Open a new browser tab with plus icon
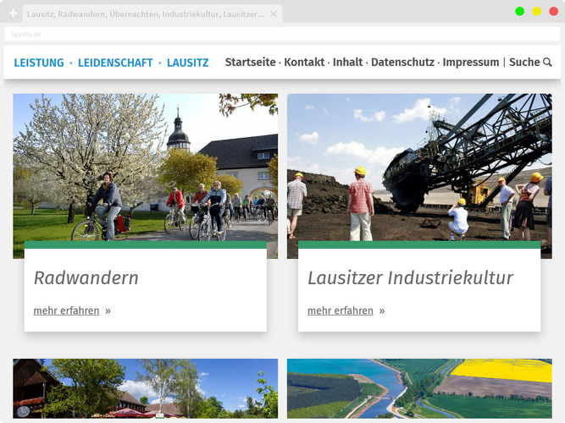Image resolution: width=565 pixels, height=423 pixels. (x=13, y=14)
